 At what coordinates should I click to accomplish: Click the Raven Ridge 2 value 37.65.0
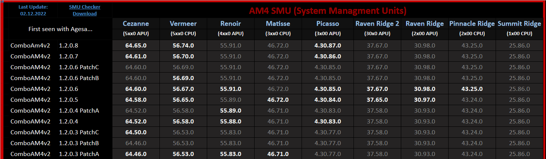pos(377,100)
